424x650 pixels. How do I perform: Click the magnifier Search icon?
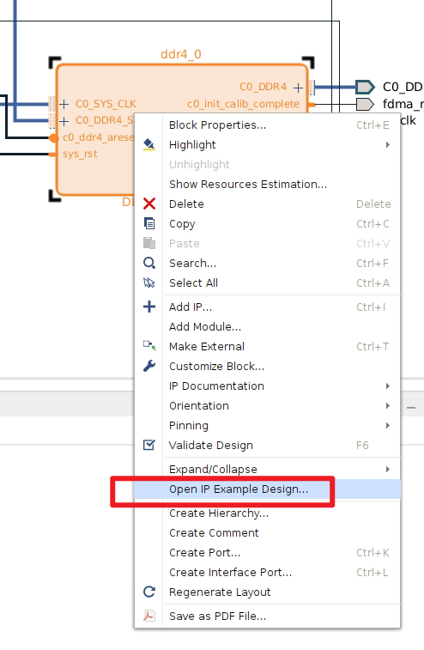[x=149, y=263]
